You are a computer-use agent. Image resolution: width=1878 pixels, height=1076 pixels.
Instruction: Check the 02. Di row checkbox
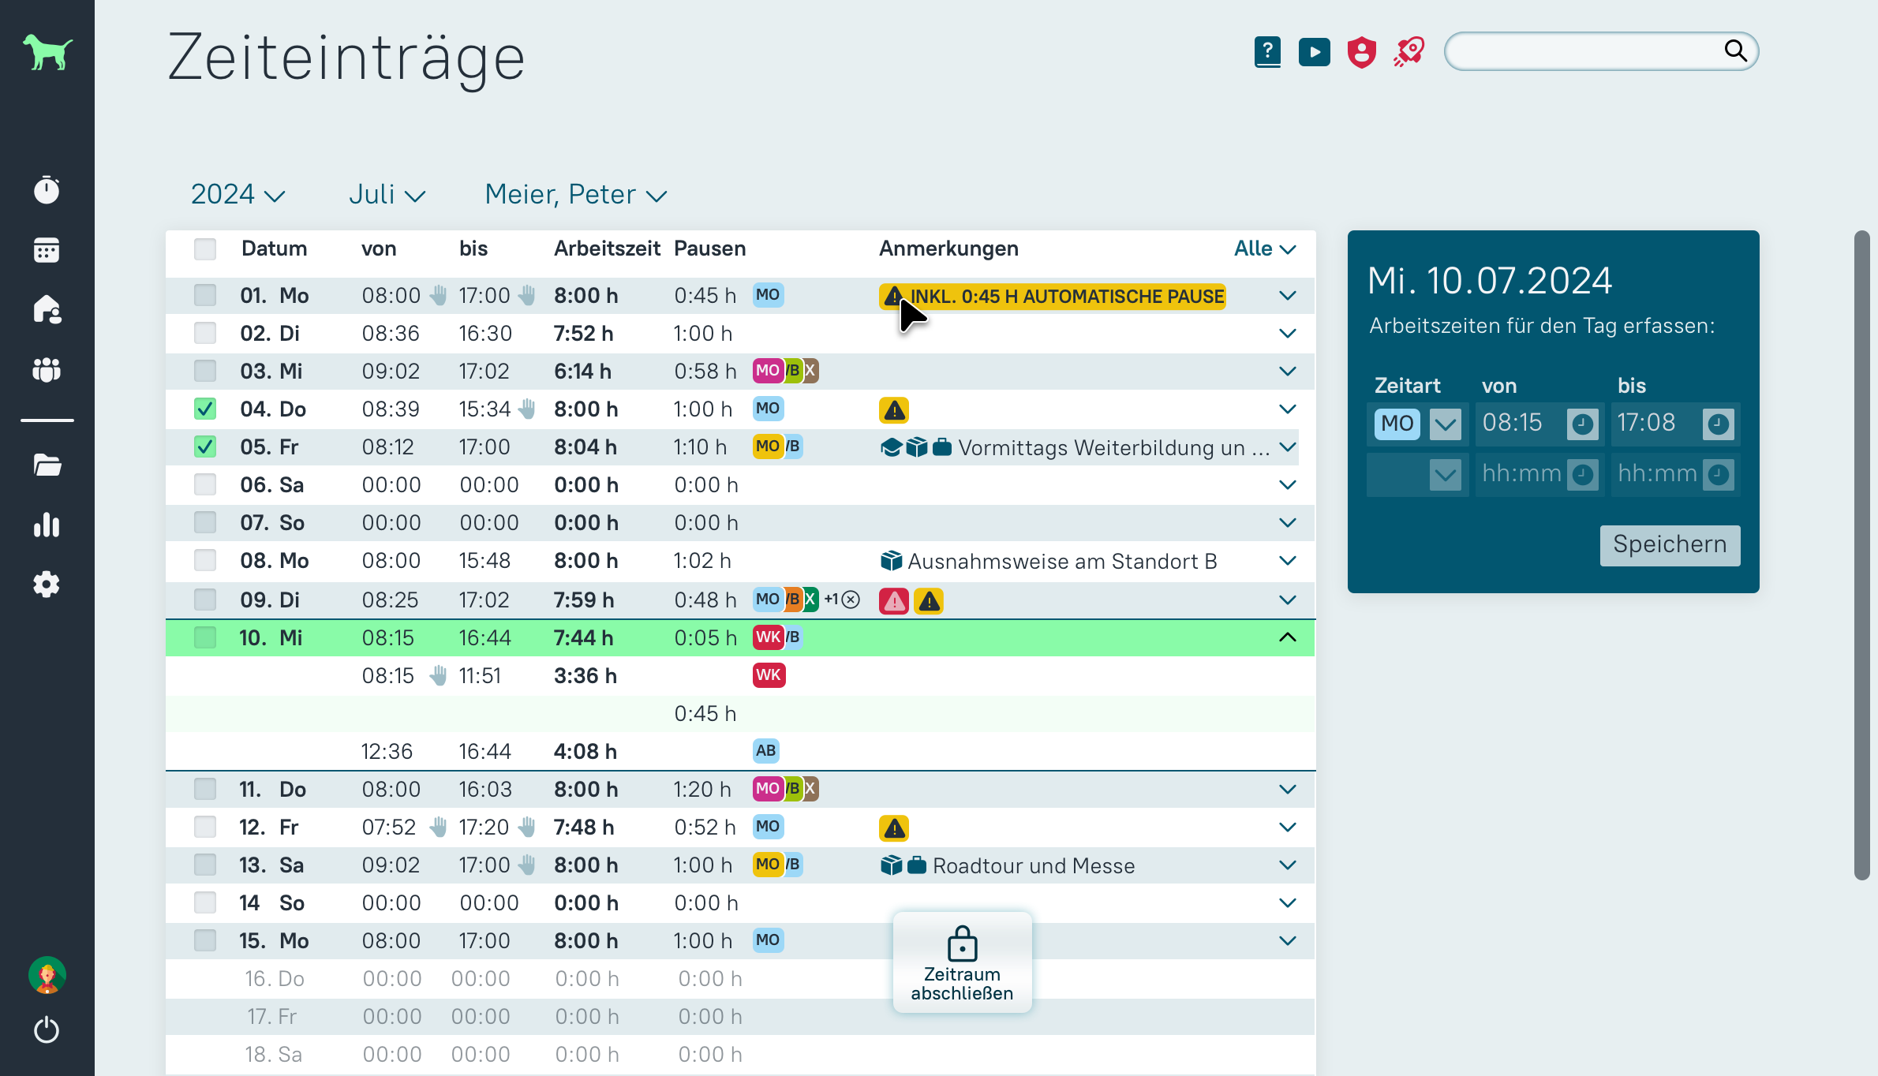(x=205, y=333)
